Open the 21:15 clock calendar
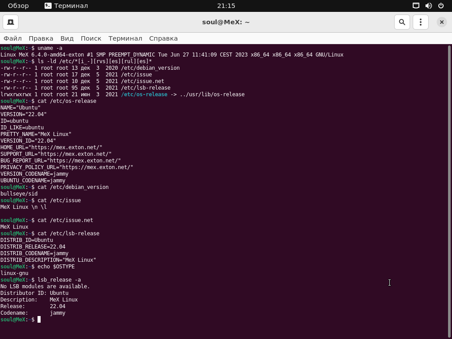This screenshot has height=339, width=452. click(x=226, y=6)
